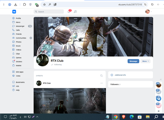
Task: Open the volume speaker tray icon
Action: (x=25, y=117)
